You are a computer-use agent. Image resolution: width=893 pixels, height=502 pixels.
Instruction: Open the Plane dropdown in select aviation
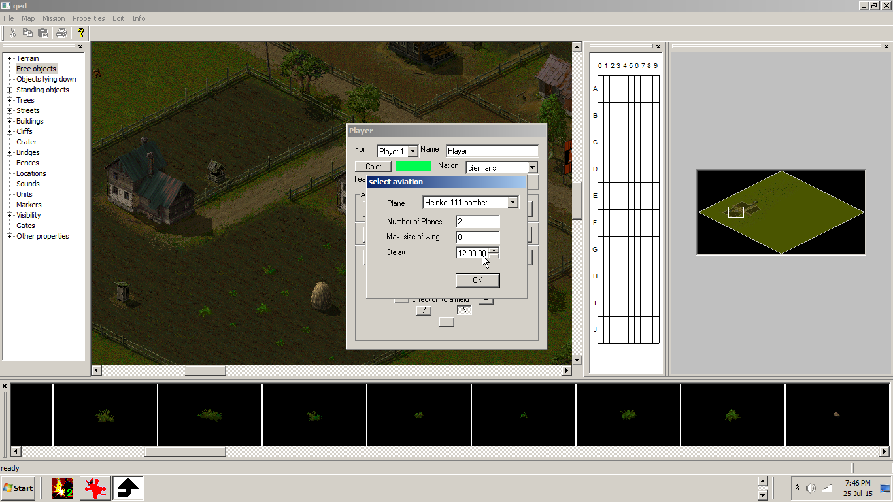[513, 203]
